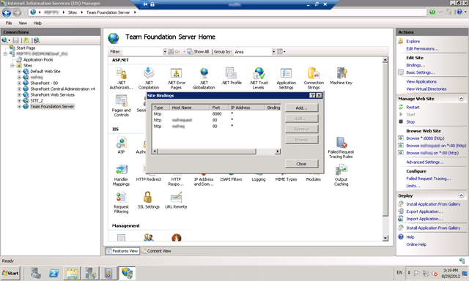Collapse the Sites tree node

coord(12,65)
